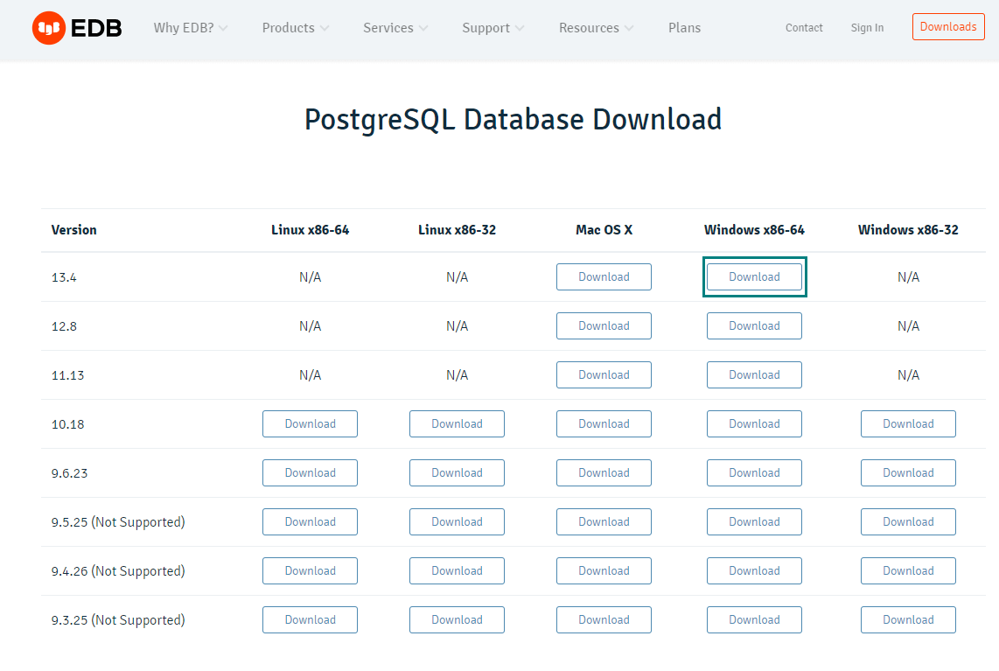Click the Version column header

tap(73, 230)
